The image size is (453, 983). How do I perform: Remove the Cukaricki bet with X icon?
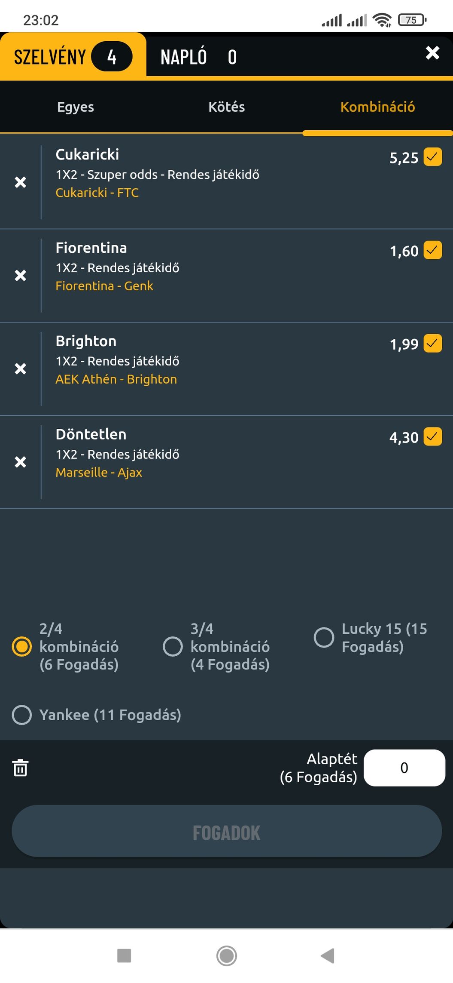(x=20, y=182)
